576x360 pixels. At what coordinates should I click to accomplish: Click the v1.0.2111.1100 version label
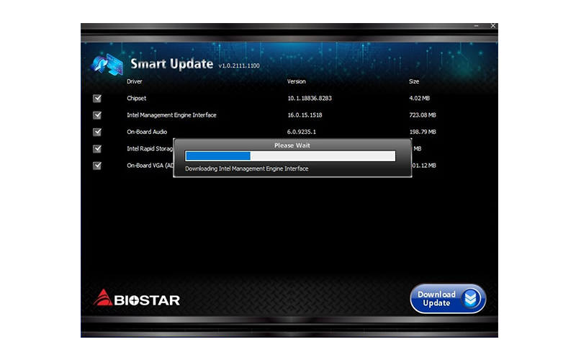point(239,66)
